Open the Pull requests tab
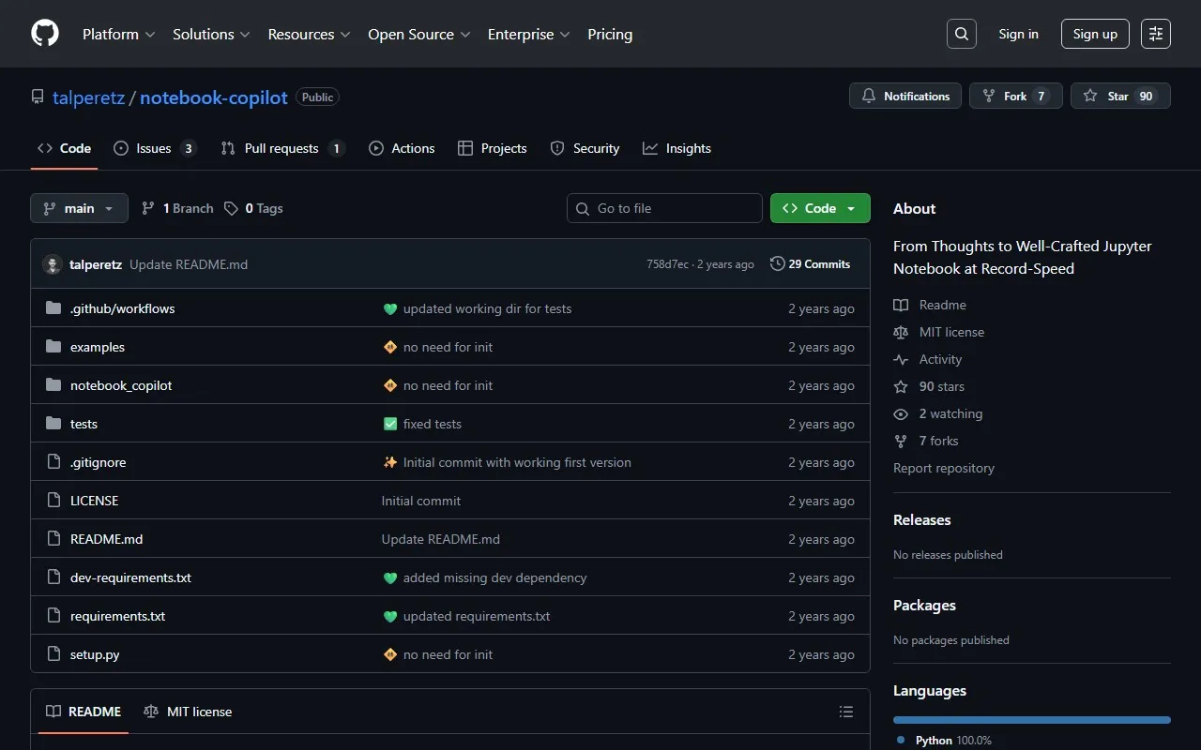The width and height of the screenshot is (1201, 750). tap(281, 148)
